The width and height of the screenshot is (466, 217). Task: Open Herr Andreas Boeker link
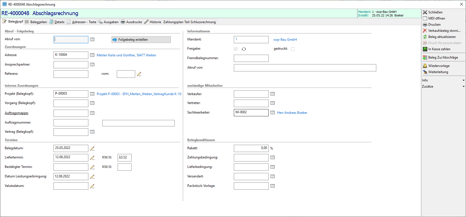click(x=292, y=113)
